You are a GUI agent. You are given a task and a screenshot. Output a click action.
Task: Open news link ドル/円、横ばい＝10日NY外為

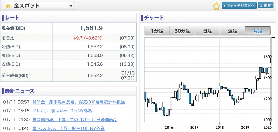pyautogui.click(x=62, y=111)
